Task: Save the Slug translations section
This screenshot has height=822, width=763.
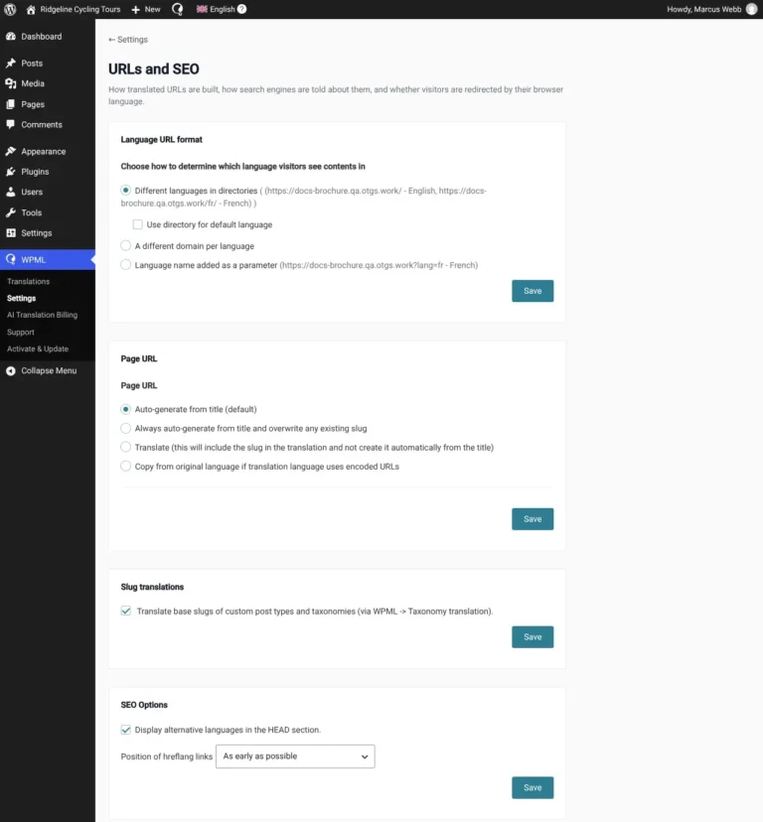Action: pos(533,637)
